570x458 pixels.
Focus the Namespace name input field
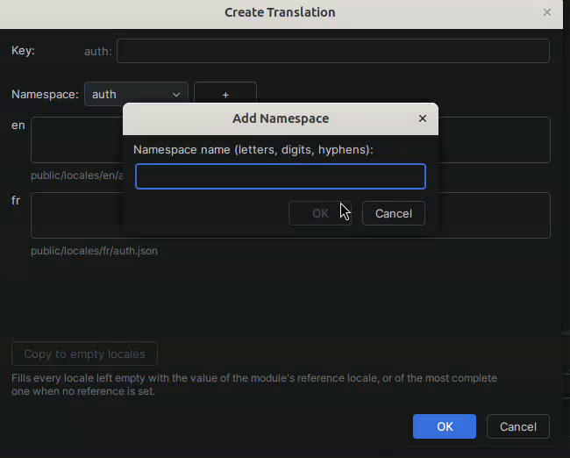[281, 176]
